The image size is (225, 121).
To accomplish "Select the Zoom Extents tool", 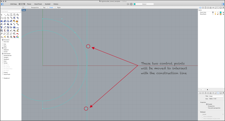I will tap(8, 34).
